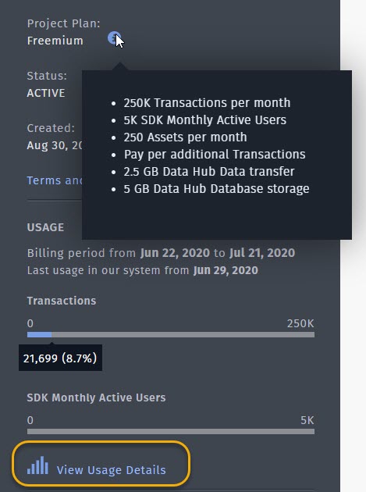This screenshot has height=492, width=366.
Task: Open the View Usage Details link
Action: [x=111, y=470]
